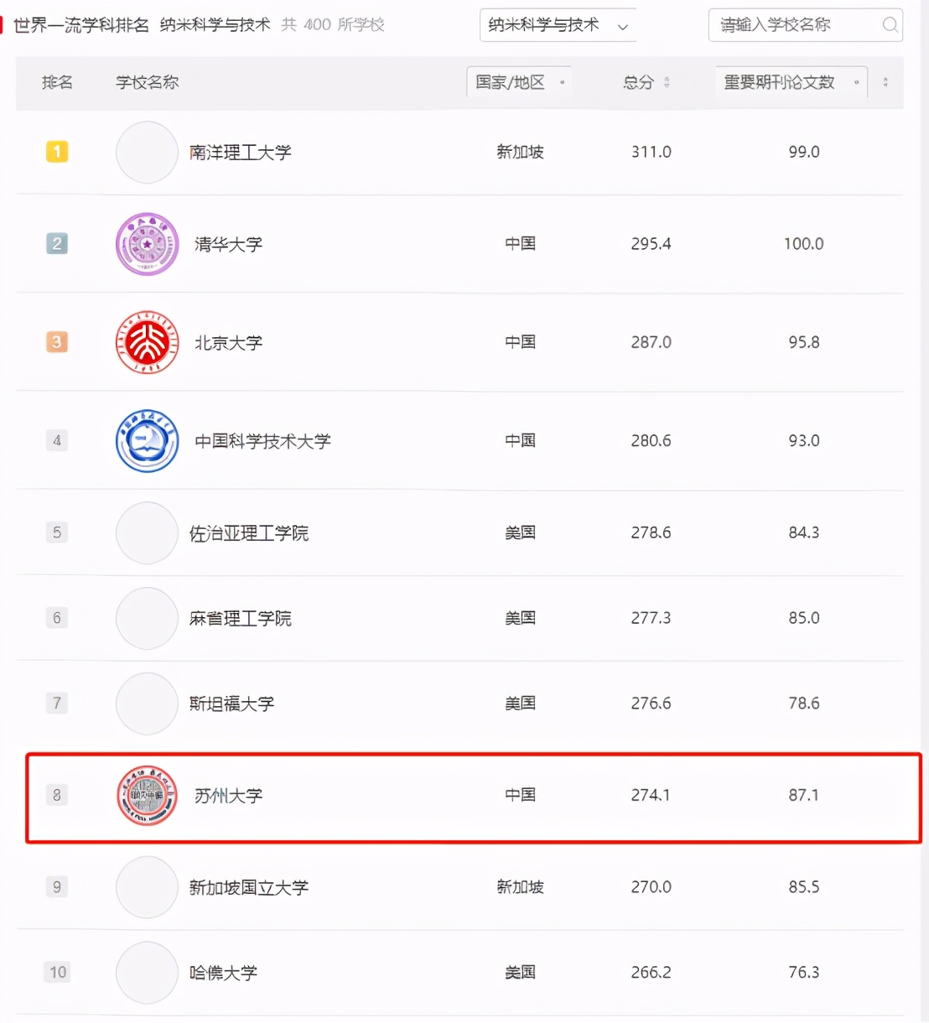Image resolution: width=929 pixels, height=1023 pixels.
Task: Click the Tsinghua University logo
Action: click(147, 244)
